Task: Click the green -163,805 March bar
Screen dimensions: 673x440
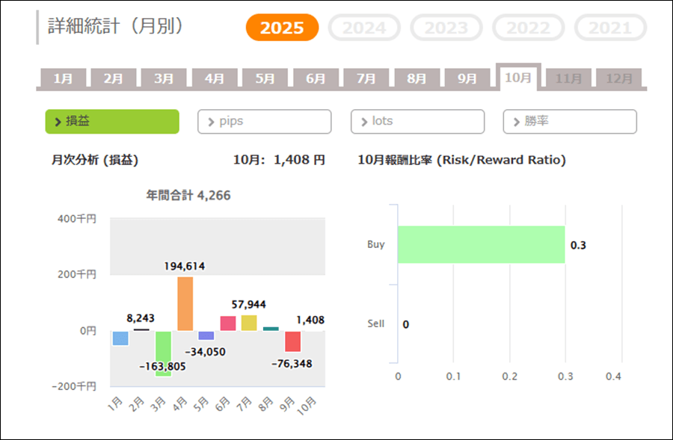Action: [x=163, y=353]
